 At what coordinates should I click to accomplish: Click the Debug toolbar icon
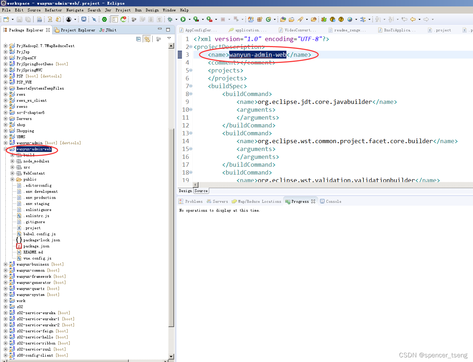(170, 19)
